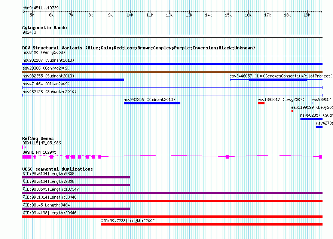The height and width of the screenshot is (239, 333).
Task: Click the nsv8400 (Perry2008) label
Action: tap(44, 52)
